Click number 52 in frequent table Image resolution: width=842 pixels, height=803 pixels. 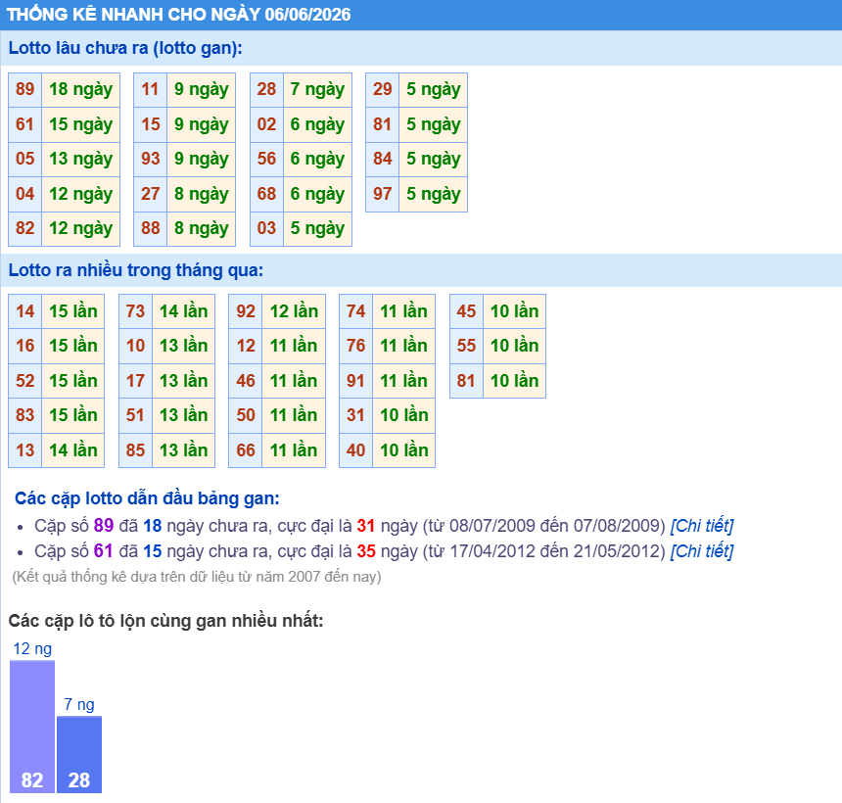pyautogui.click(x=25, y=381)
